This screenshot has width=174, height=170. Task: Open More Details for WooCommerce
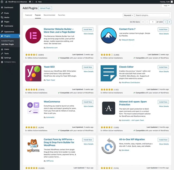point(89,106)
